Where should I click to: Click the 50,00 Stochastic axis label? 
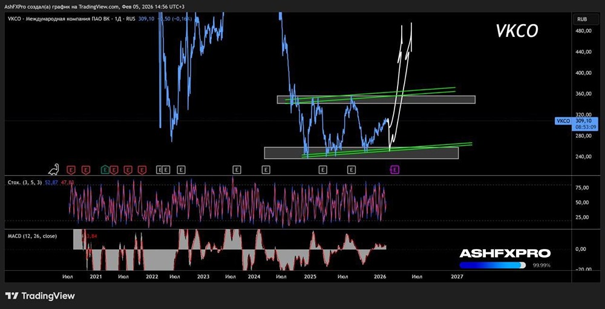click(x=582, y=202)
